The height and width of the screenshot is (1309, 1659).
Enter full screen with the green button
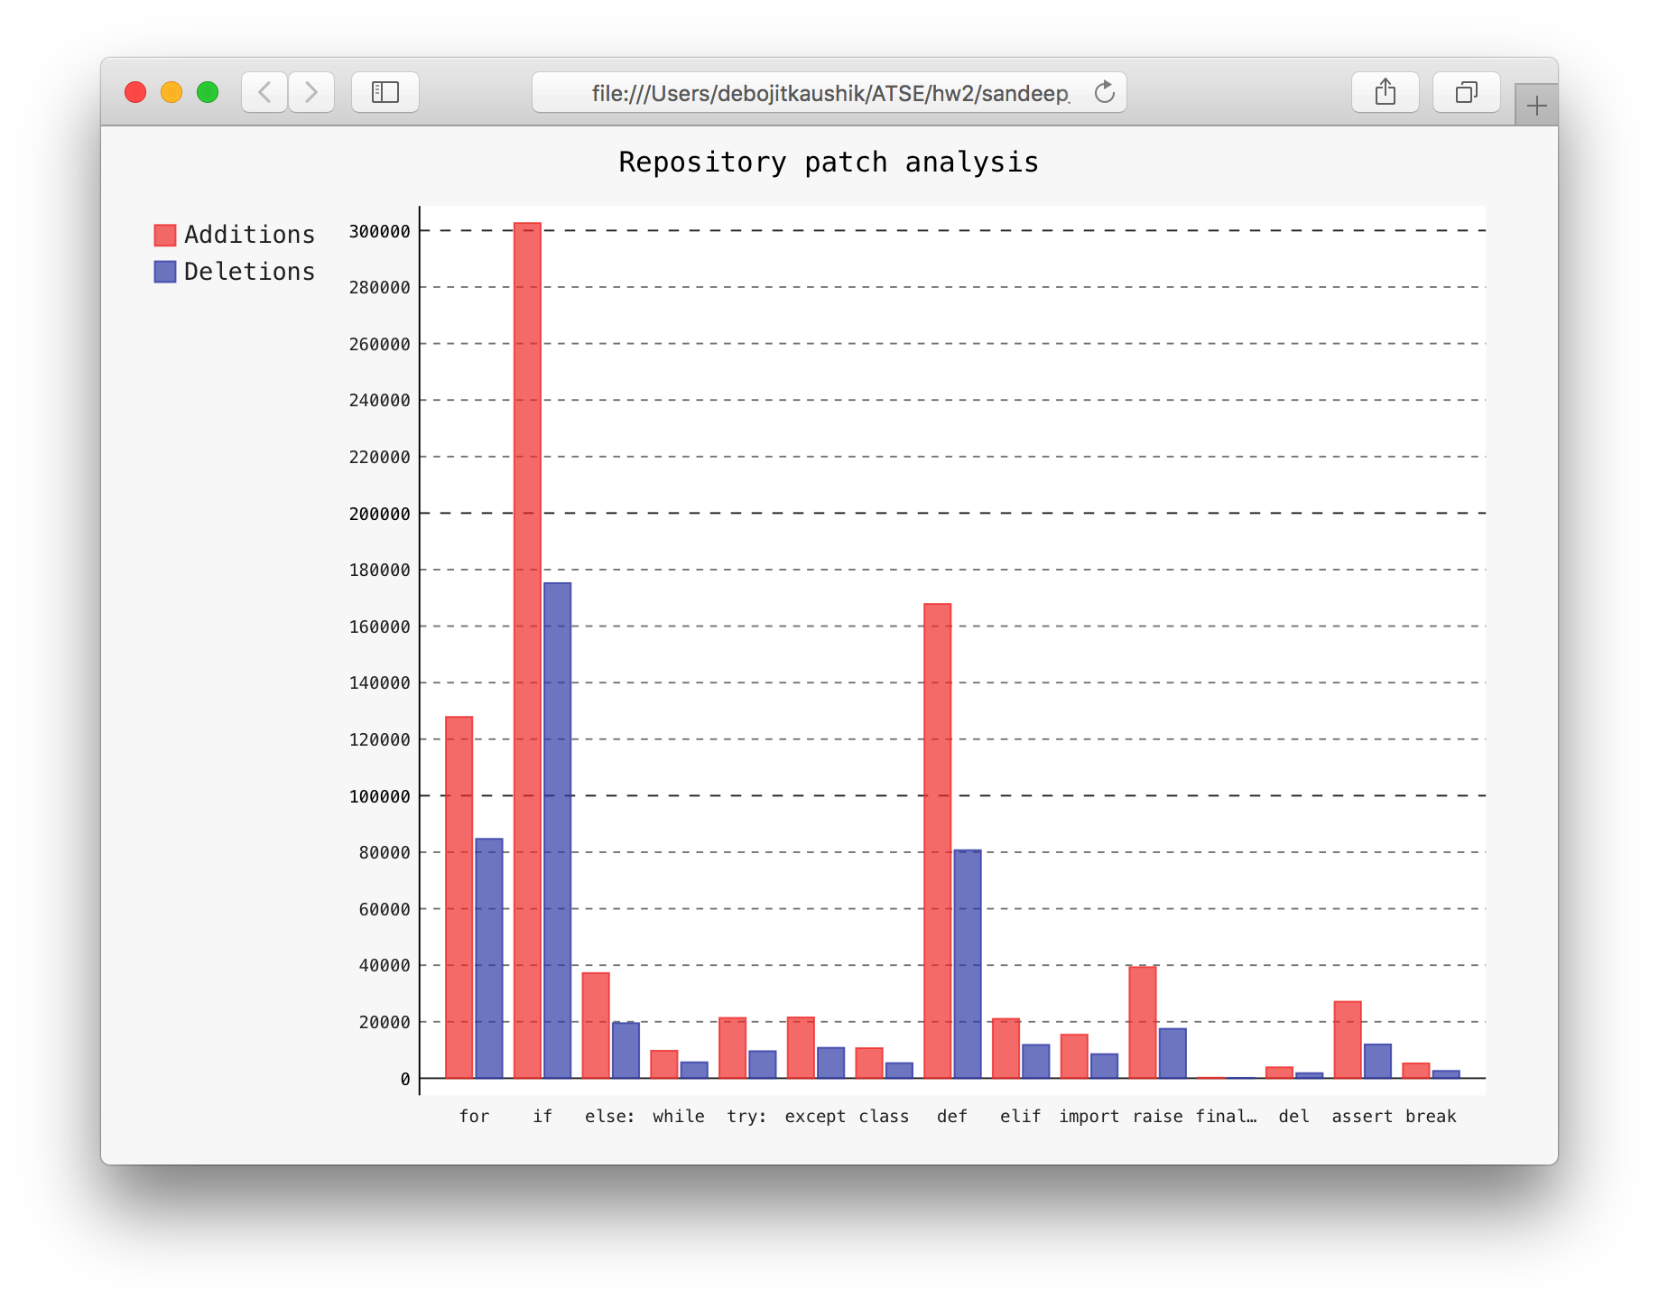coord(208,92)
